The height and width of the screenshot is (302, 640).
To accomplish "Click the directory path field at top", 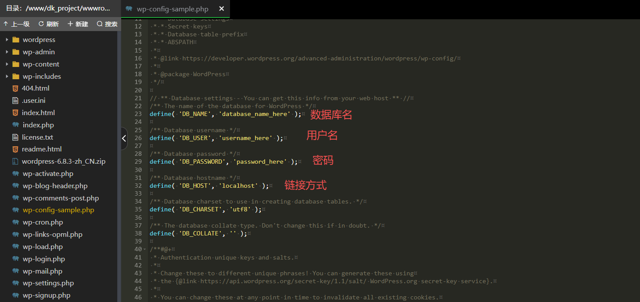I will [x=59, y=8].
